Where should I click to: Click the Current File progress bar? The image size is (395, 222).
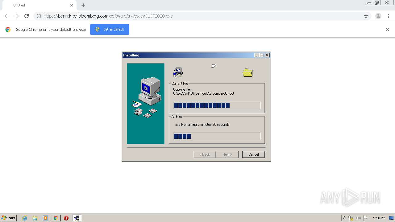coord(217,105)
